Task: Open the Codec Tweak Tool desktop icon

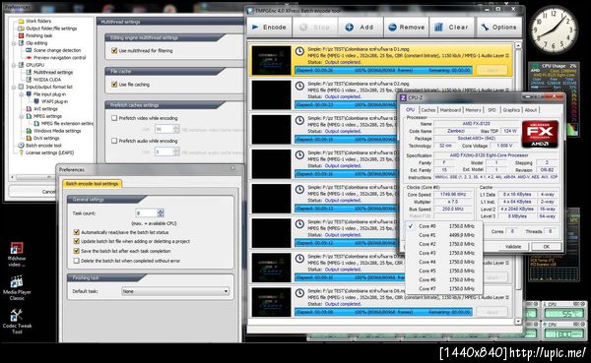Action: coord(17,316)
